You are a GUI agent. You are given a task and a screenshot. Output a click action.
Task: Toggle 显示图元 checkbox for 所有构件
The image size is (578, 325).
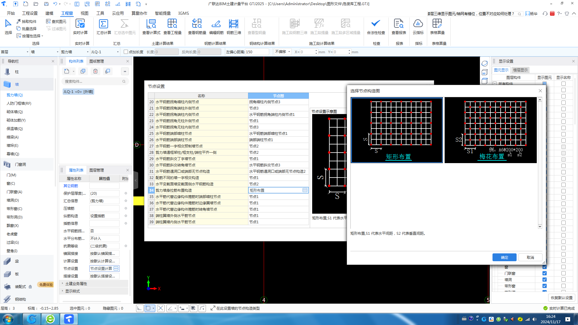[x=544, y=84]
